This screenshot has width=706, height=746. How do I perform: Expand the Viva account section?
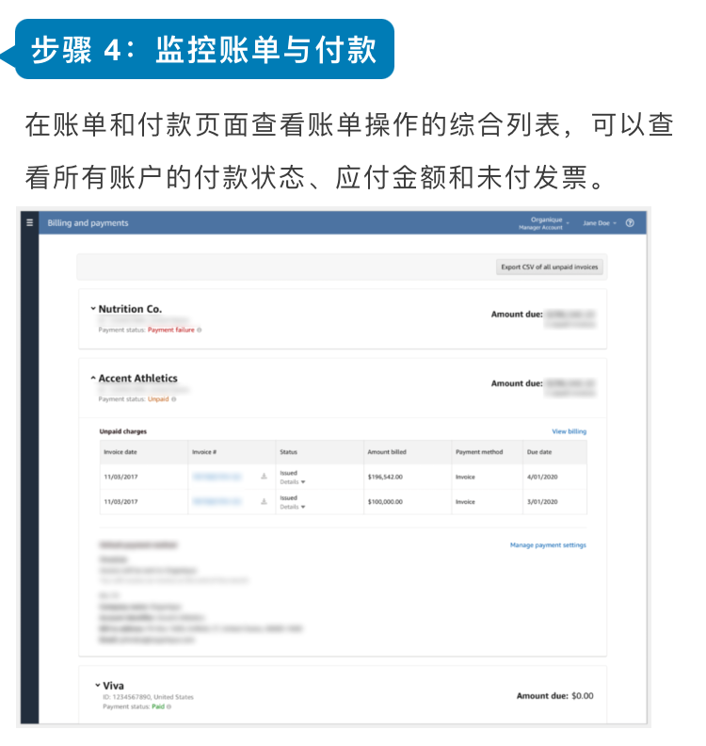point(98,686)
